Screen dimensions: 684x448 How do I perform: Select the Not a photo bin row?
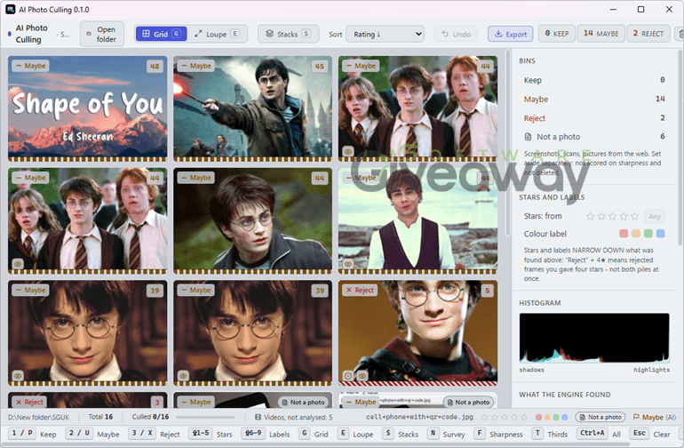(594, 137)
